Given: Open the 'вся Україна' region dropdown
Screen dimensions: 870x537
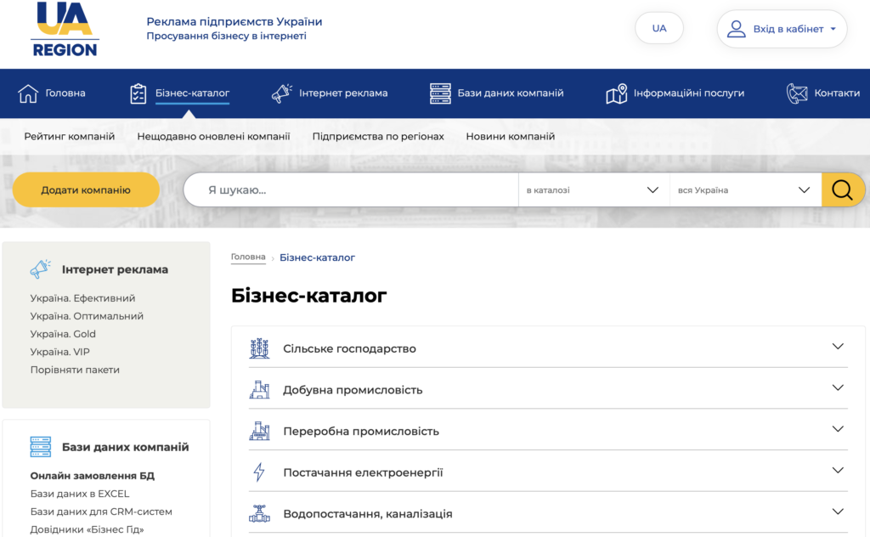Looking at the screenshot, I should click(745, 189).
